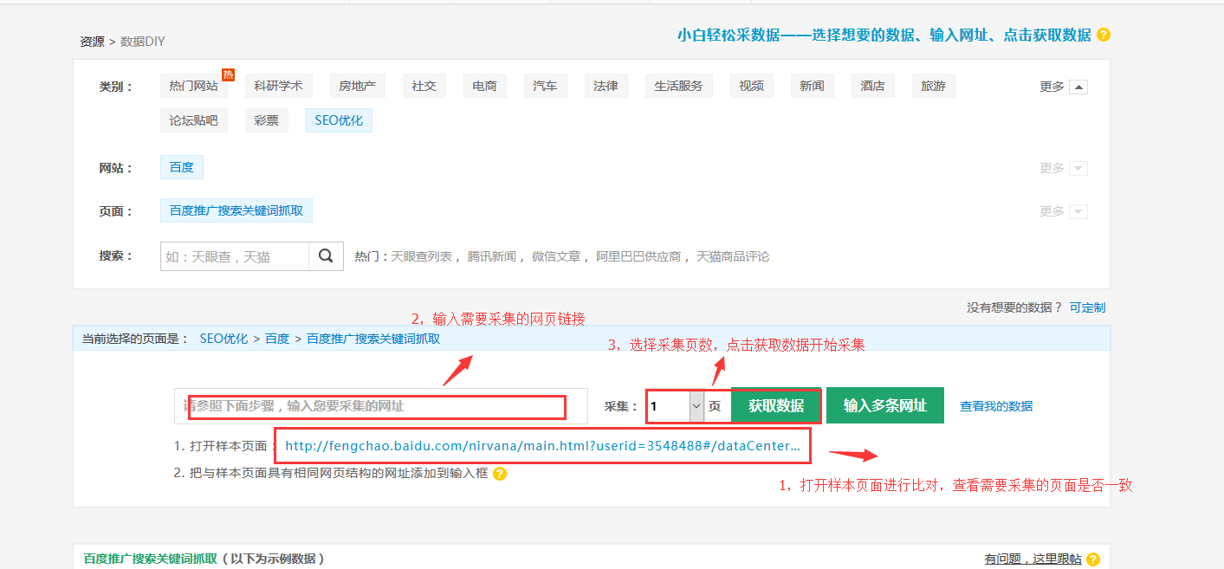
Task: Choose 百度 in the 网站 row
Action: coord(182,167)
